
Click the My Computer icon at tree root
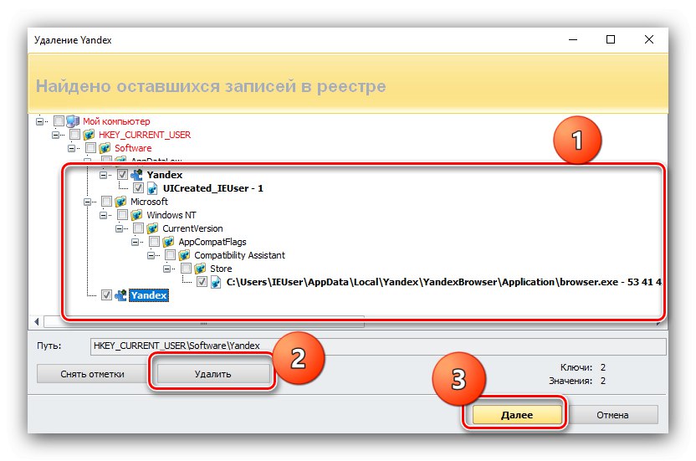point(73,120)
